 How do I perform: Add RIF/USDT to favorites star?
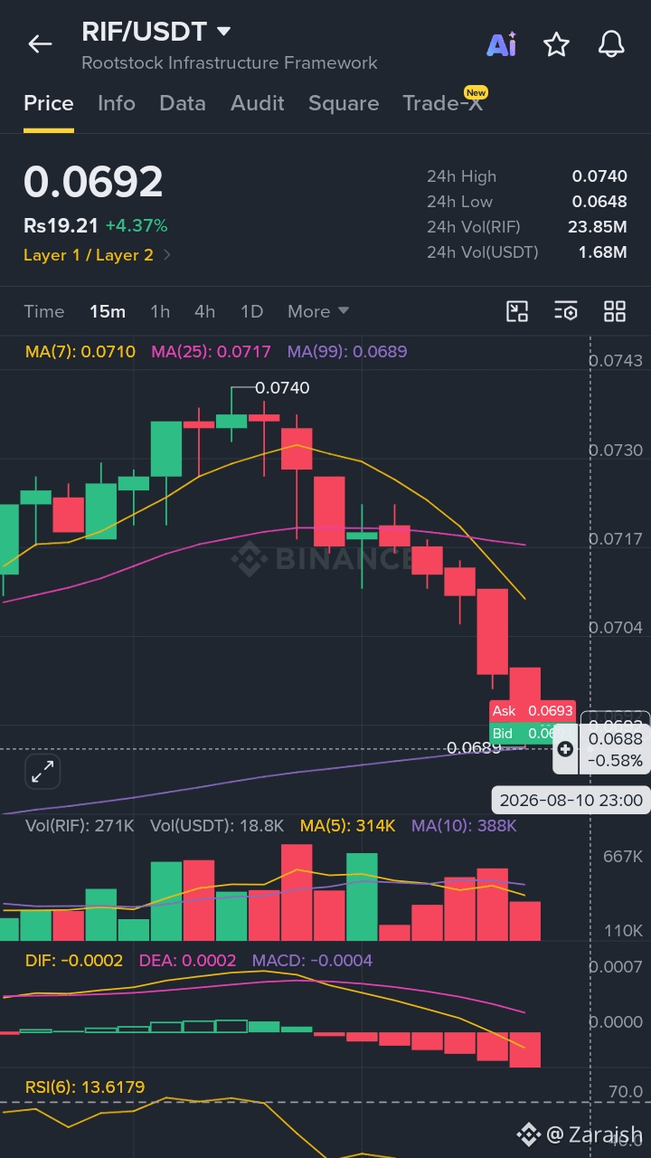coord(556,44)
